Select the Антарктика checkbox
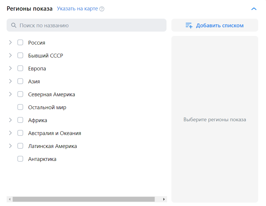The image size is (266, 206). click(x=20, y=159)
